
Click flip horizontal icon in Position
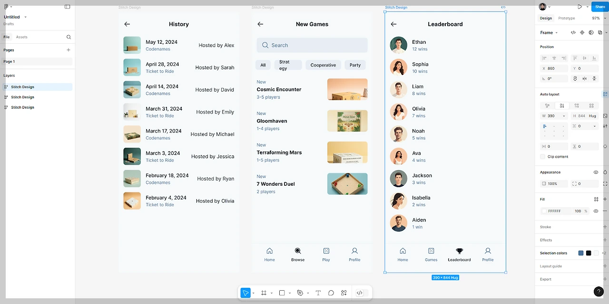(x=584, y=79)
